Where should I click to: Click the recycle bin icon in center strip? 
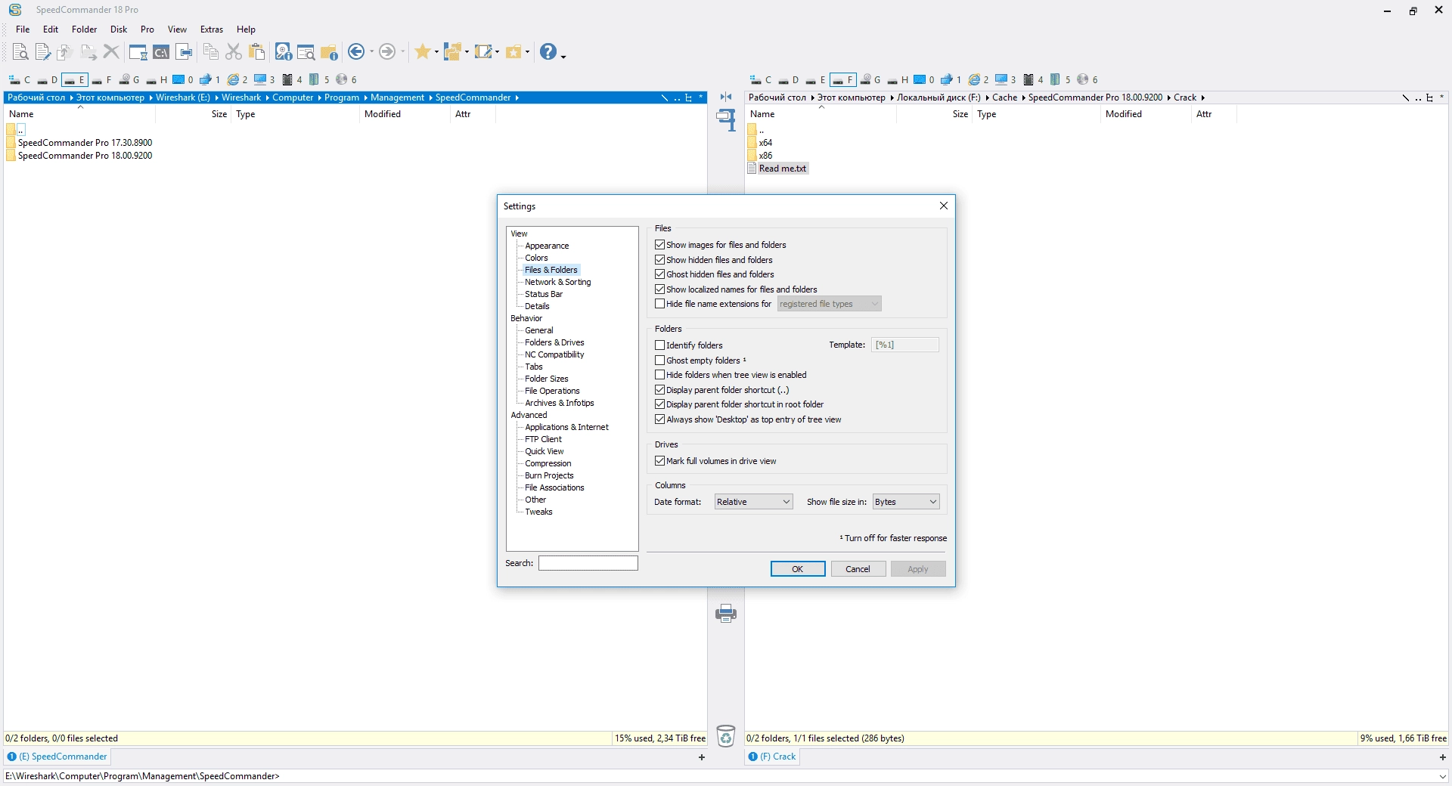726,735
